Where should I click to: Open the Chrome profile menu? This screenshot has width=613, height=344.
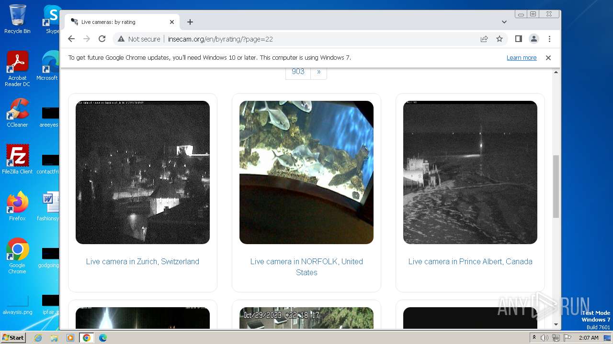click(x=534, y=39)
